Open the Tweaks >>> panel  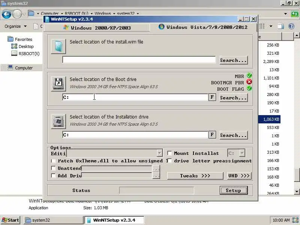point(195,175)
